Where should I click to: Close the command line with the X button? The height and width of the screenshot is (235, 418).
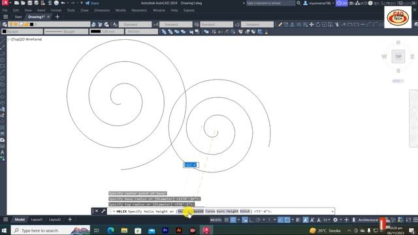point(97,211)
